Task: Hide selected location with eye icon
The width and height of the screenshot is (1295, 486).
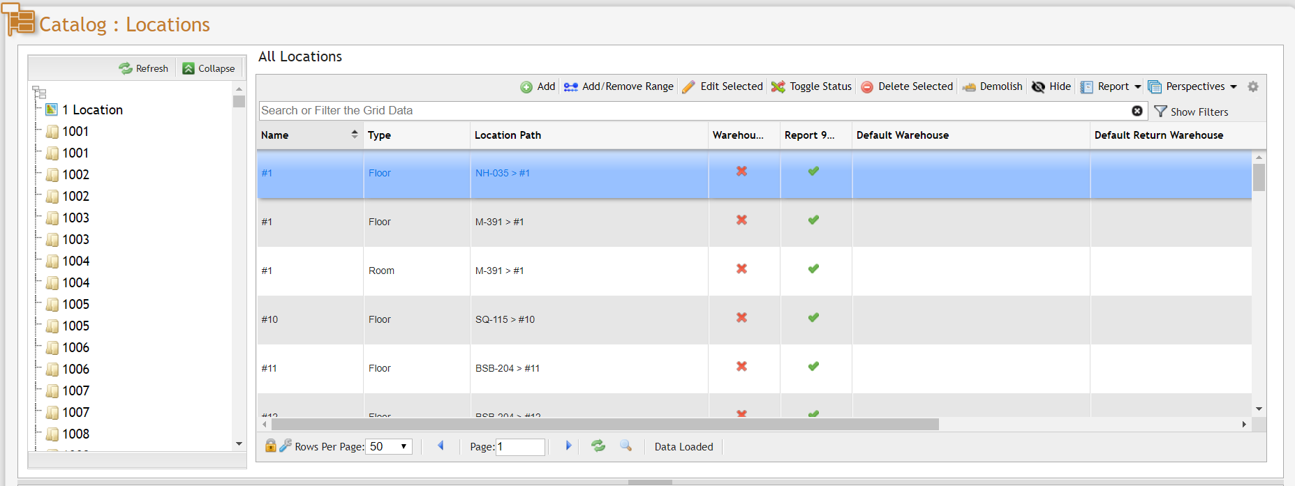Action: [x=1051, y=86]
